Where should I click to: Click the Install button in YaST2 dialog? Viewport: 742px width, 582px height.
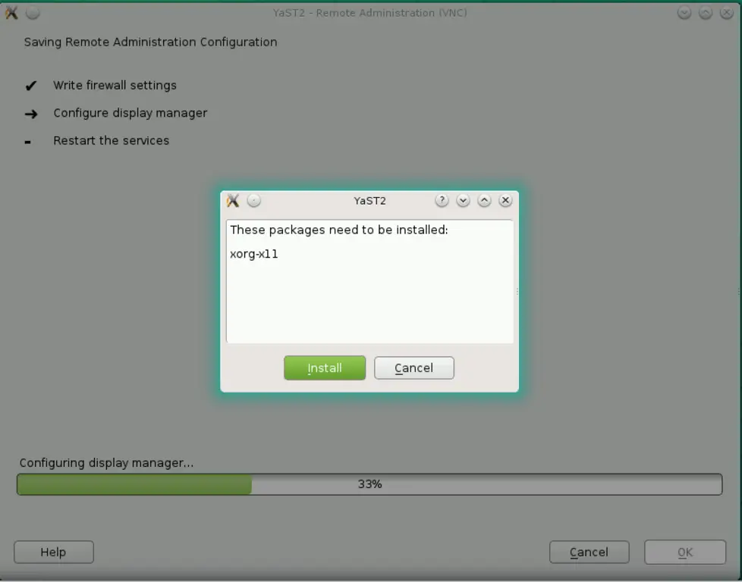point(325,368)
